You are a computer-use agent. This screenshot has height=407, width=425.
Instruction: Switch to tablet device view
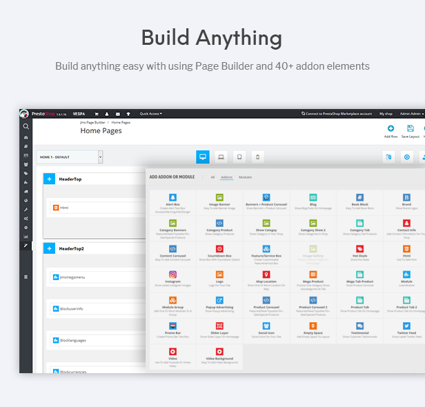(x=239, y=157)
